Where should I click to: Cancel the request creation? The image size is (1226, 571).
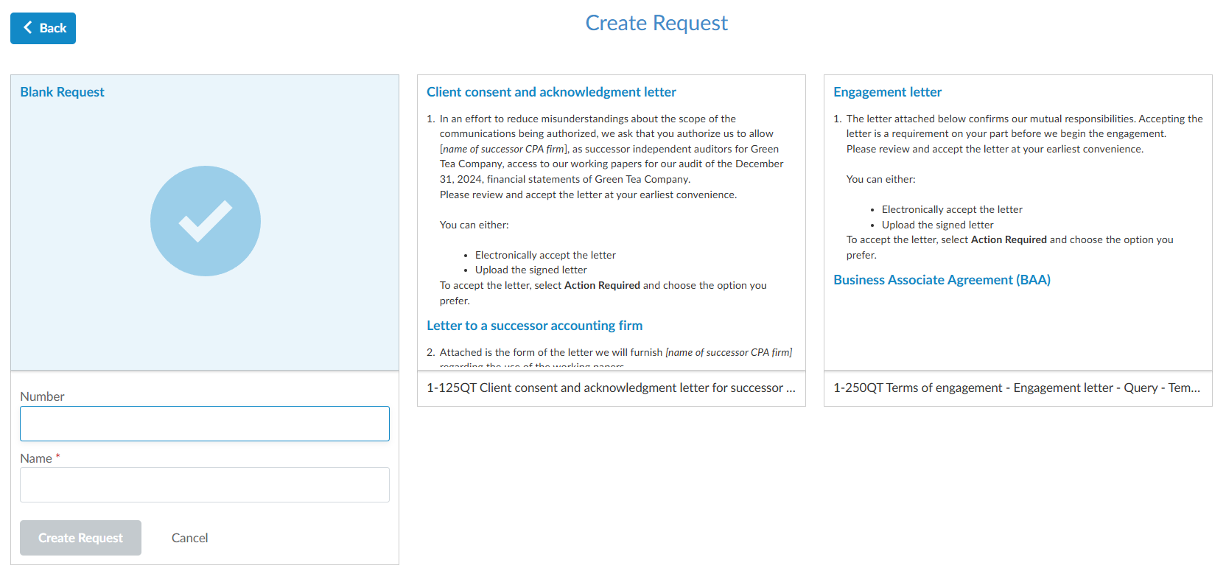point(189,538)
